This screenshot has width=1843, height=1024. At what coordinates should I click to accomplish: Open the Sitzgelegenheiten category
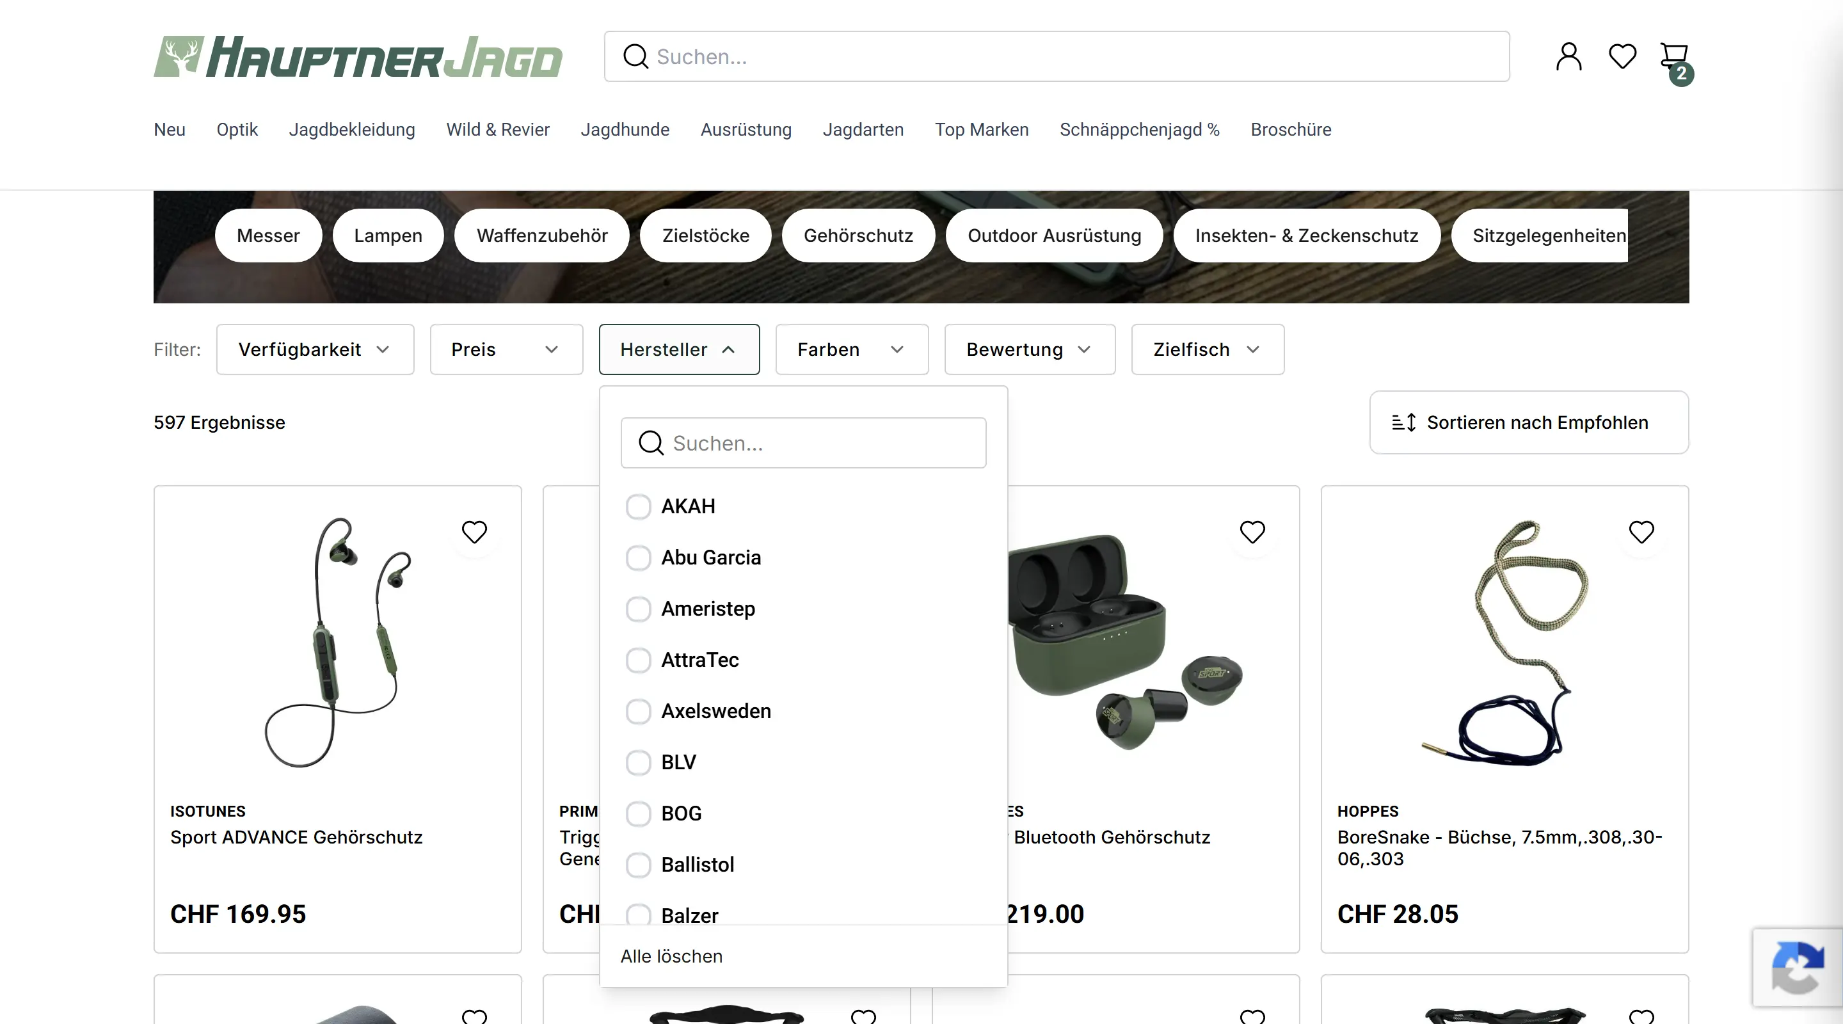pyautogui.click(x=1540, y=236)
